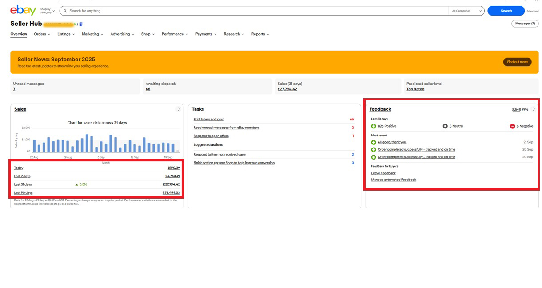Click the eBay logo
542x288 pixels.
23,10
